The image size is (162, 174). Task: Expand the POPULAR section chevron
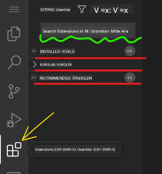click(x=35, y=64)
